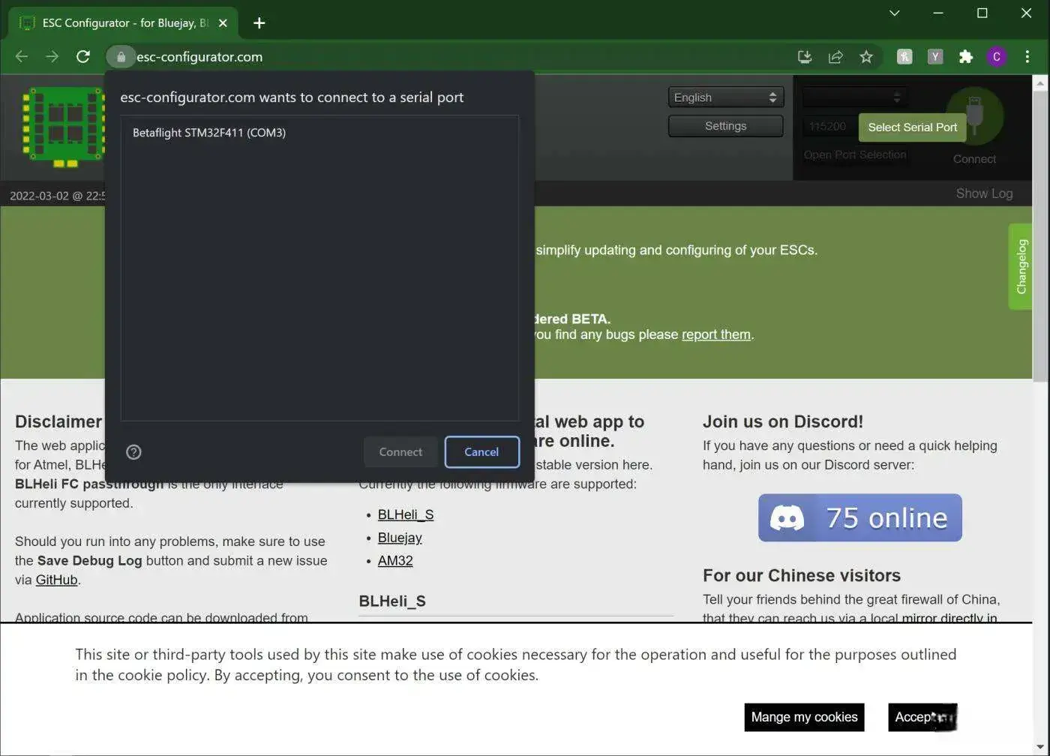Bookmark the page with the star icon
Image resolution: width=1050 pixels, height=756 pixels.
866,56
